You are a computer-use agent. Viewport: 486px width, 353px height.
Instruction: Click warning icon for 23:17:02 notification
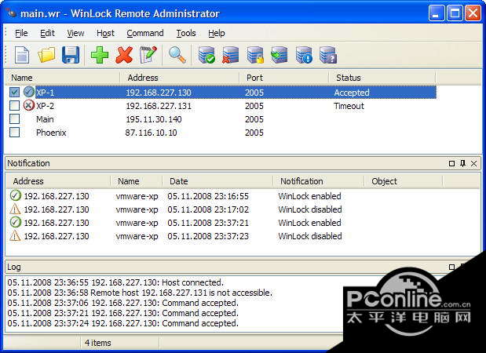point(15,209)
